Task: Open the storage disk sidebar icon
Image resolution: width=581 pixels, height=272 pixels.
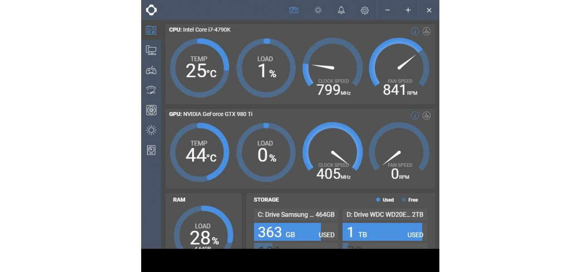Action: [x=151, y=150]
